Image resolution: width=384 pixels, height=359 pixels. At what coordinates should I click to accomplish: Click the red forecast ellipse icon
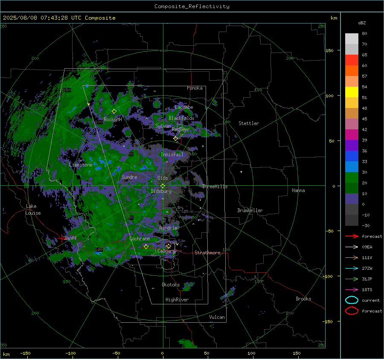coord(352,311)
